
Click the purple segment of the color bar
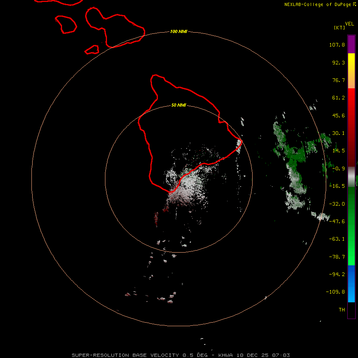pyautogui.click(x=351, y=44)
